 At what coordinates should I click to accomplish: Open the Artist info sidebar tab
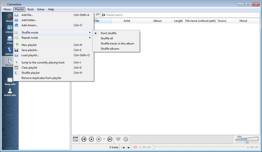click(x=10, y=93)
